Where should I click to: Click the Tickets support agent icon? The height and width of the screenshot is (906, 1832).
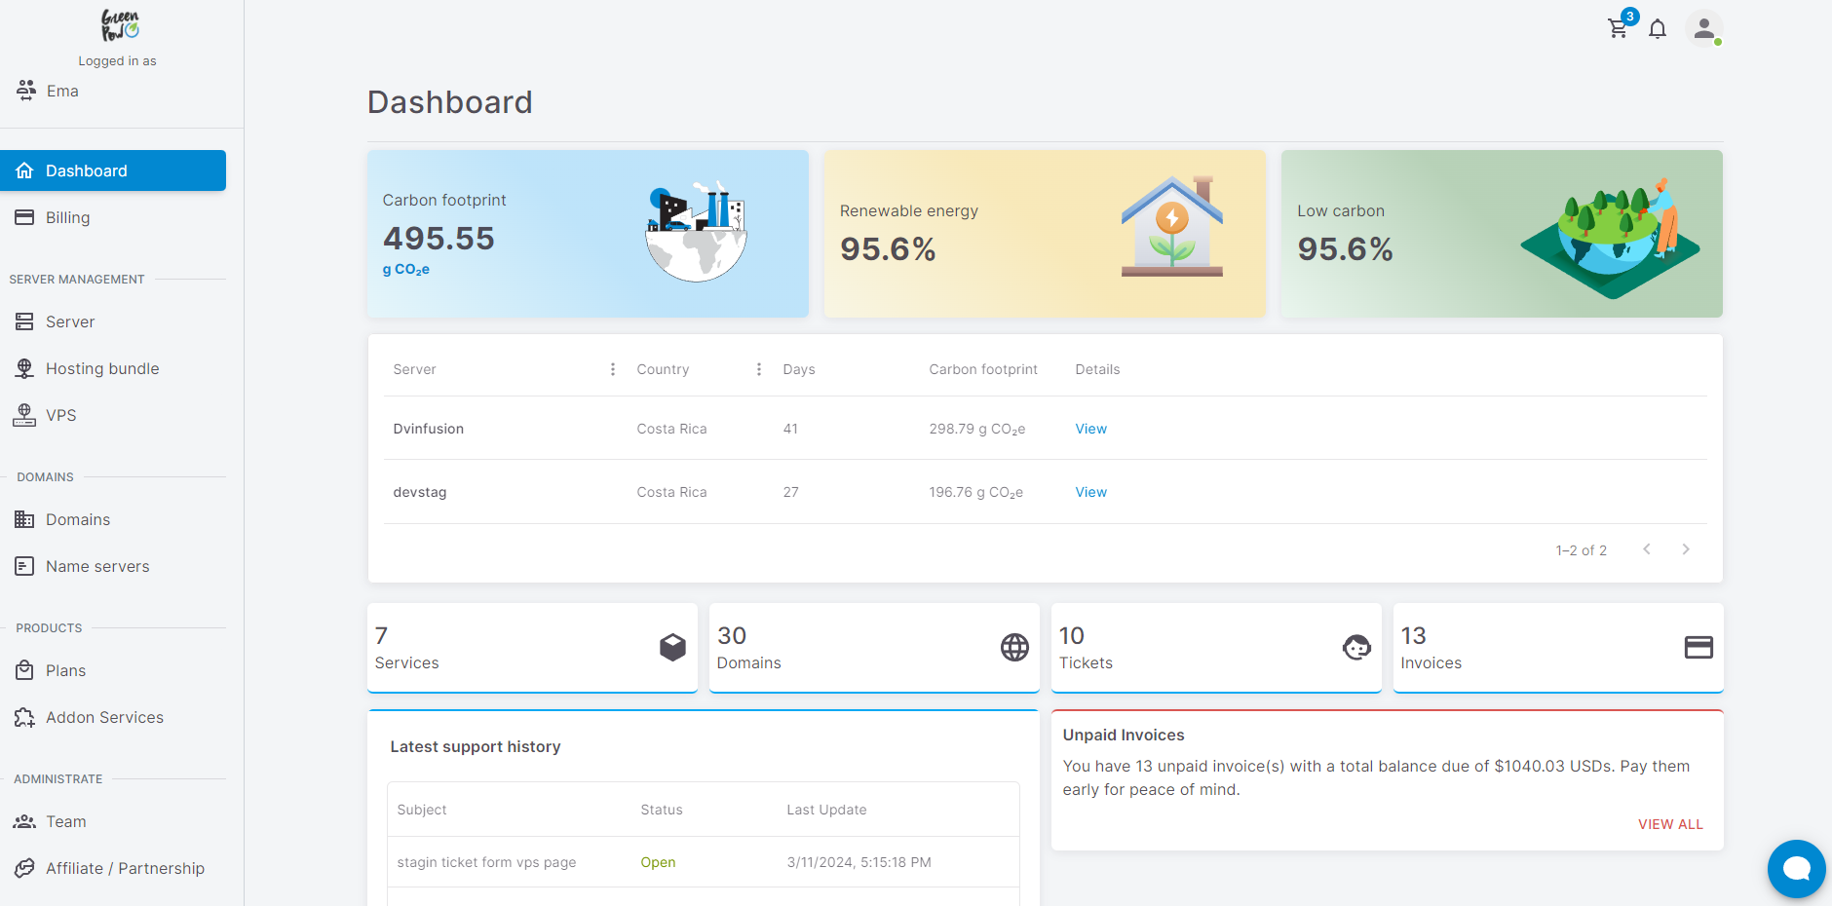pos(1356,648)
